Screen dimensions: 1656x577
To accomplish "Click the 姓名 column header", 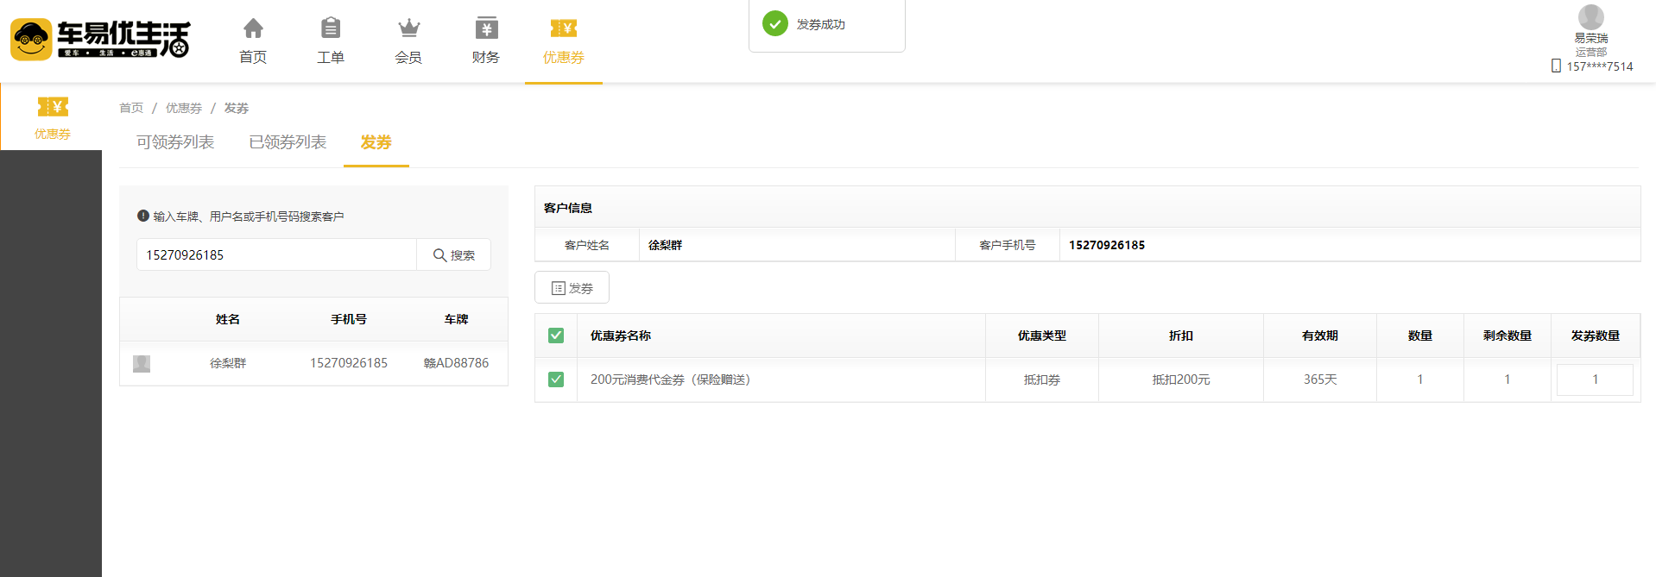I will [x=228, y=319].
